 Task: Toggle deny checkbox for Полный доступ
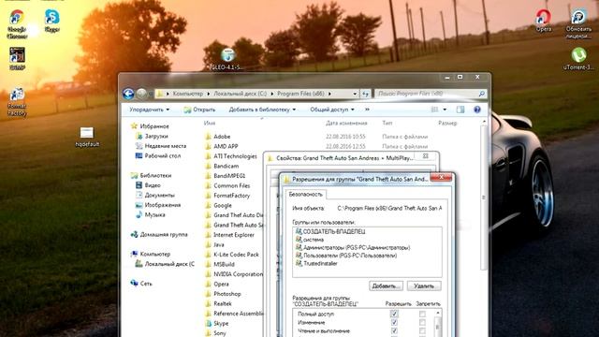422,314
